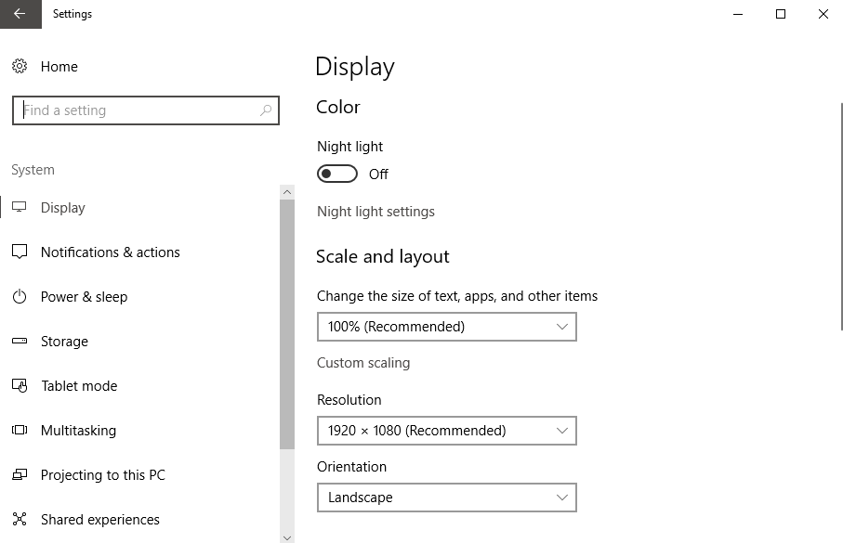Click the Display monitor icon in sidebar
Screen dimensions: 843x543
click(x=20, y=208)
